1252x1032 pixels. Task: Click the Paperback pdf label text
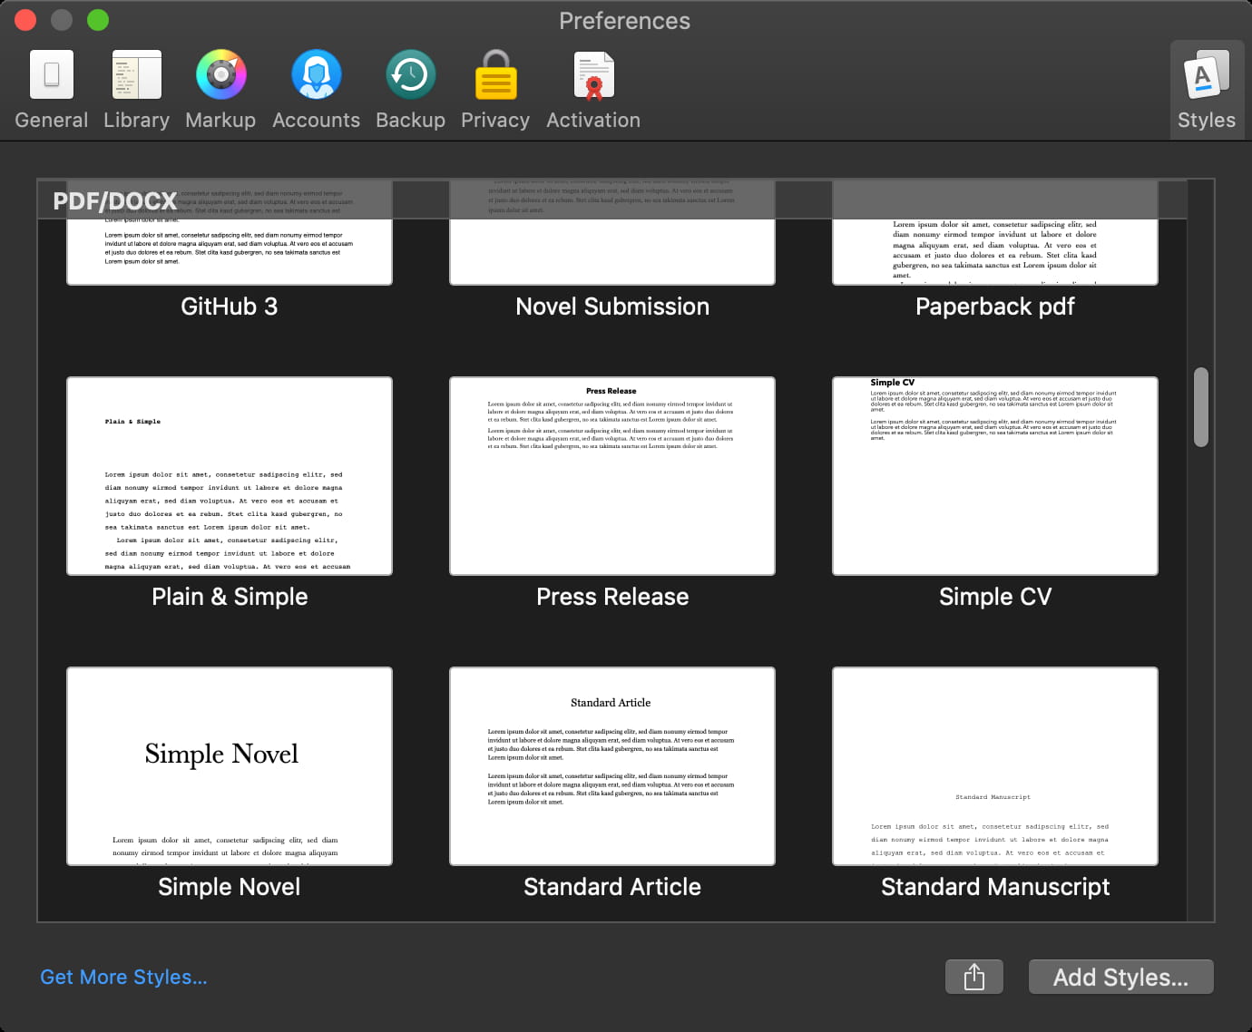995,307
